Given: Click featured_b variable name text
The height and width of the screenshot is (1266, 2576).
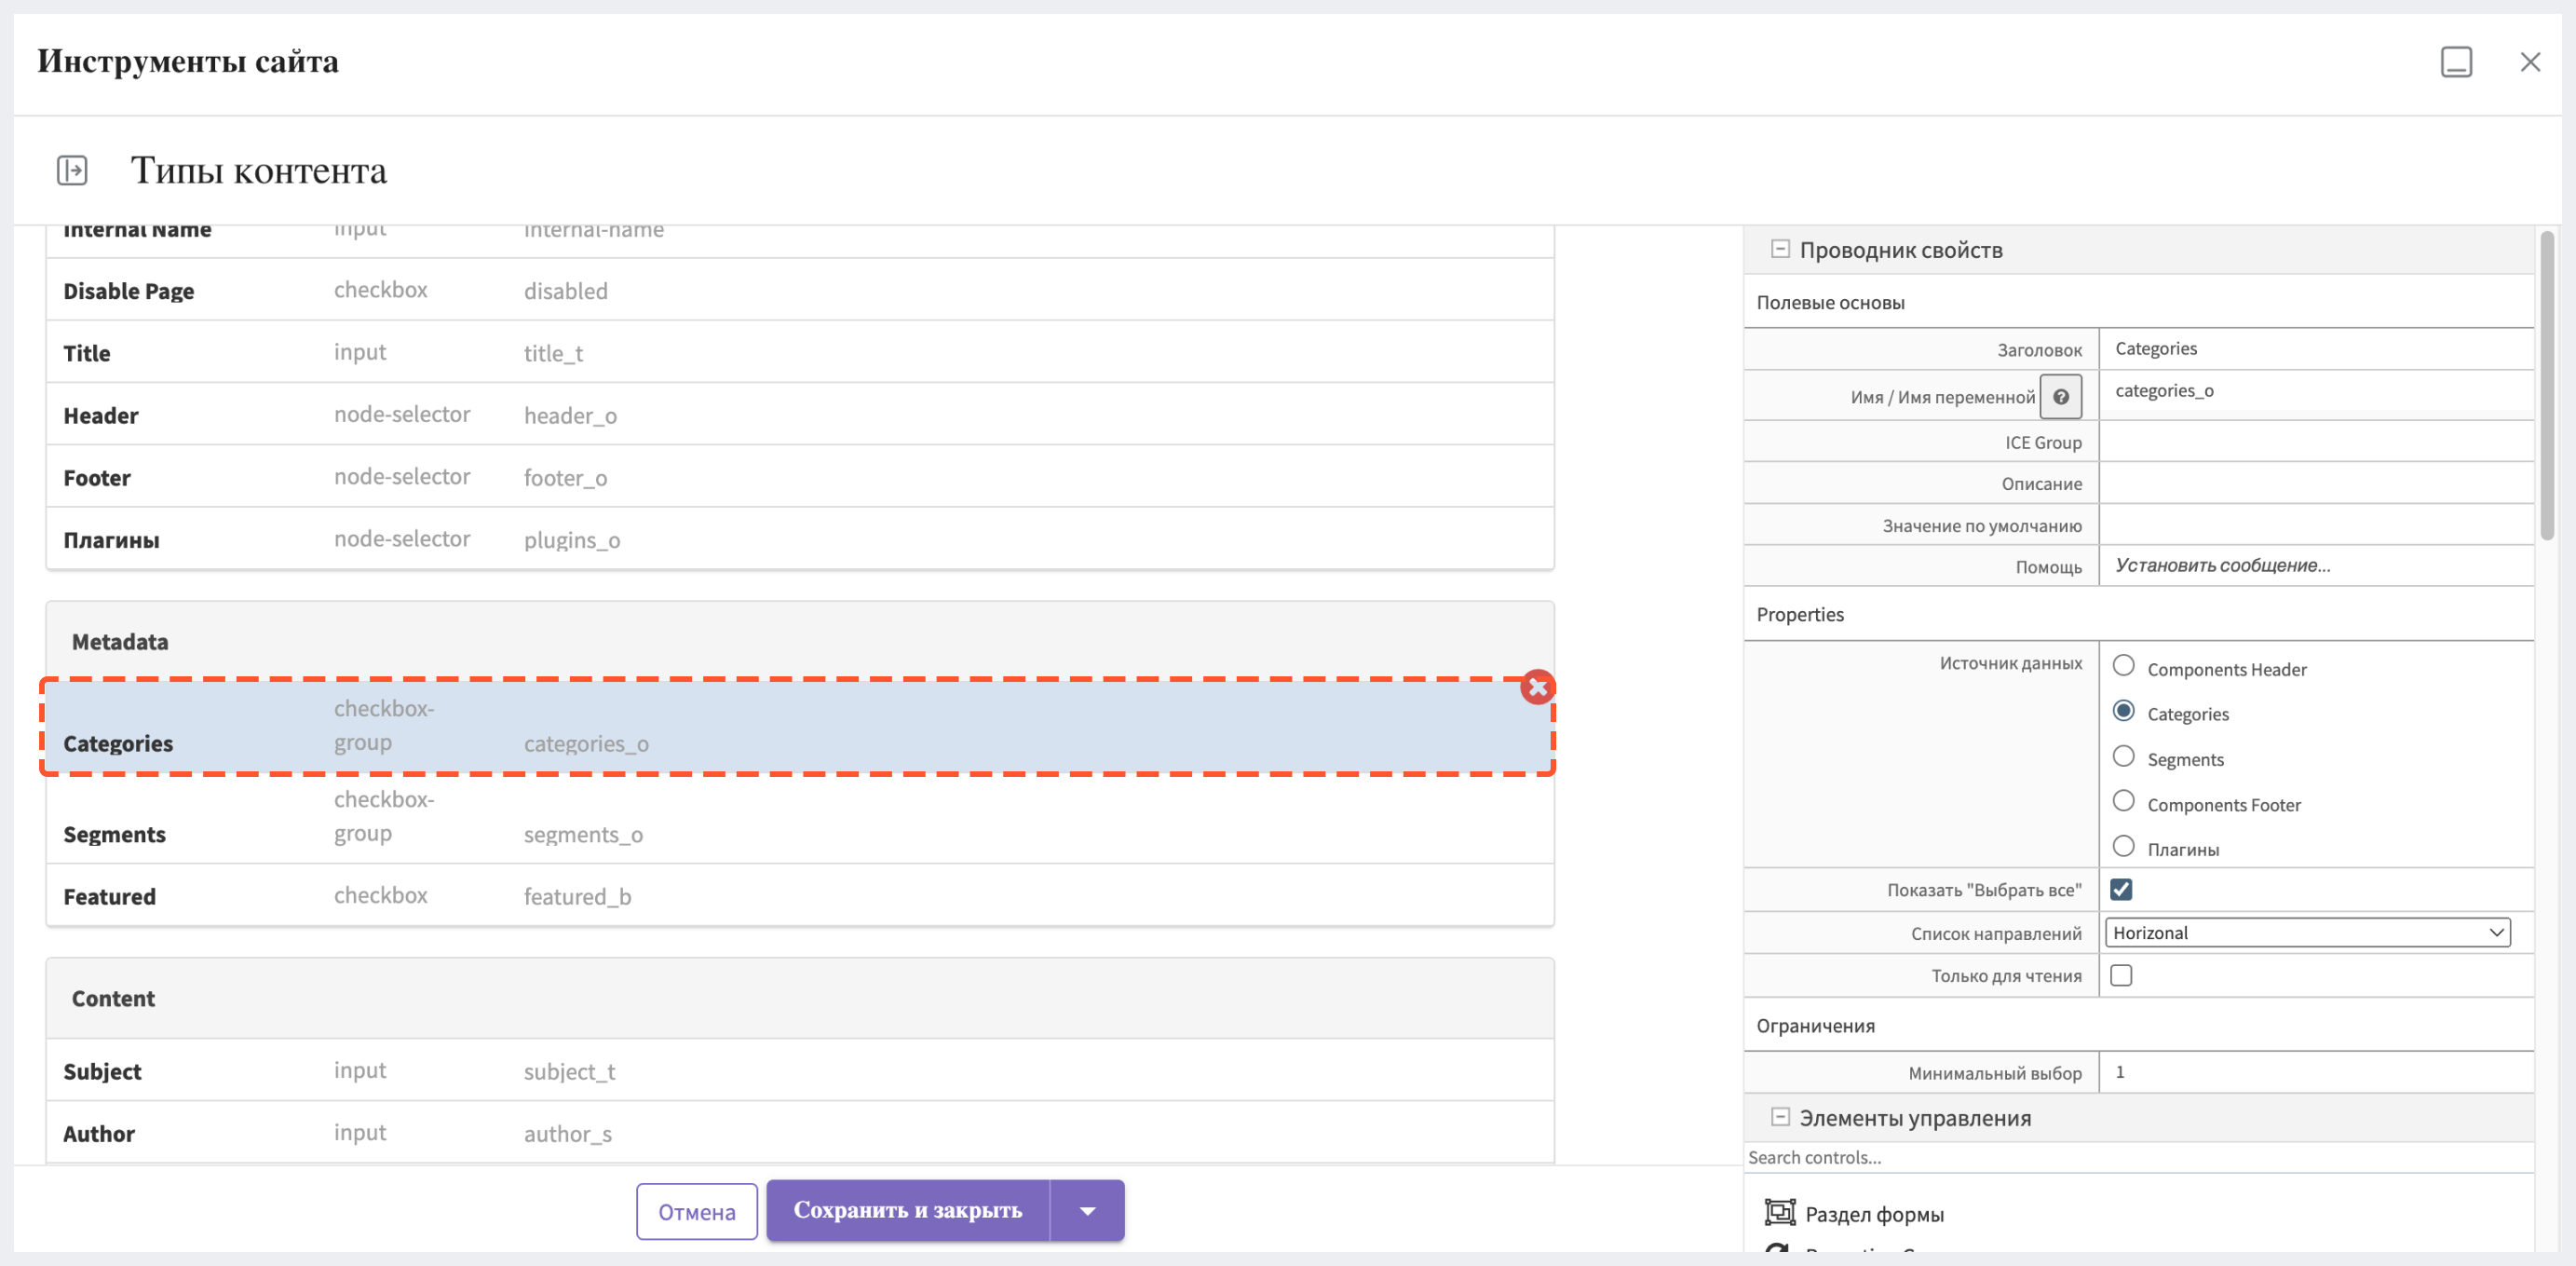Looking at the screenshot, I should [x=577, y=896].
